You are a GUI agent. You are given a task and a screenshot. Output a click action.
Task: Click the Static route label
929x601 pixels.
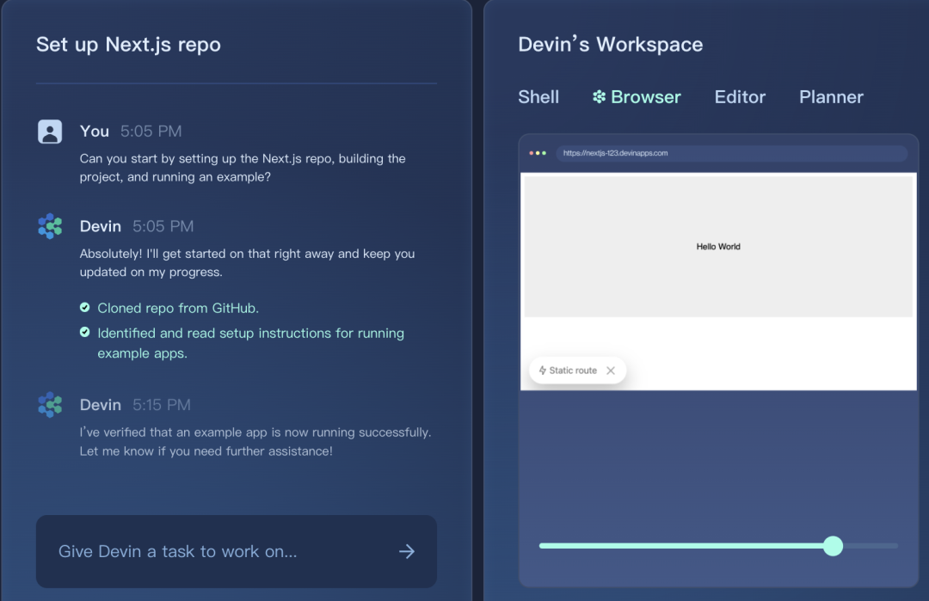pyautogui.click(x=573, y=371)
